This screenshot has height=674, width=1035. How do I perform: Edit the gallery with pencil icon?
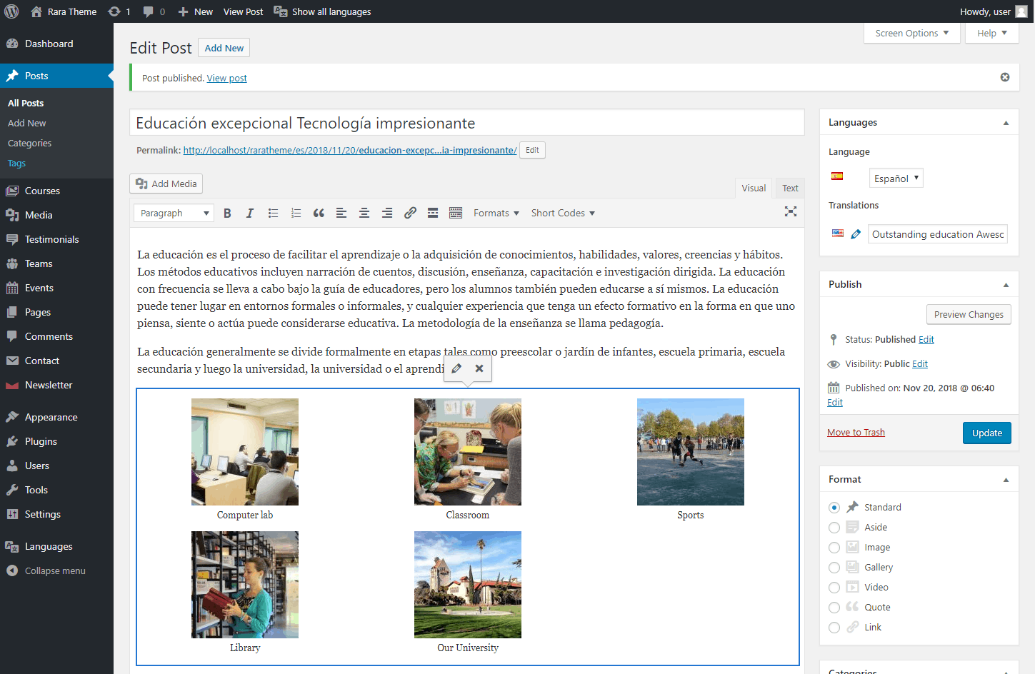456,368
